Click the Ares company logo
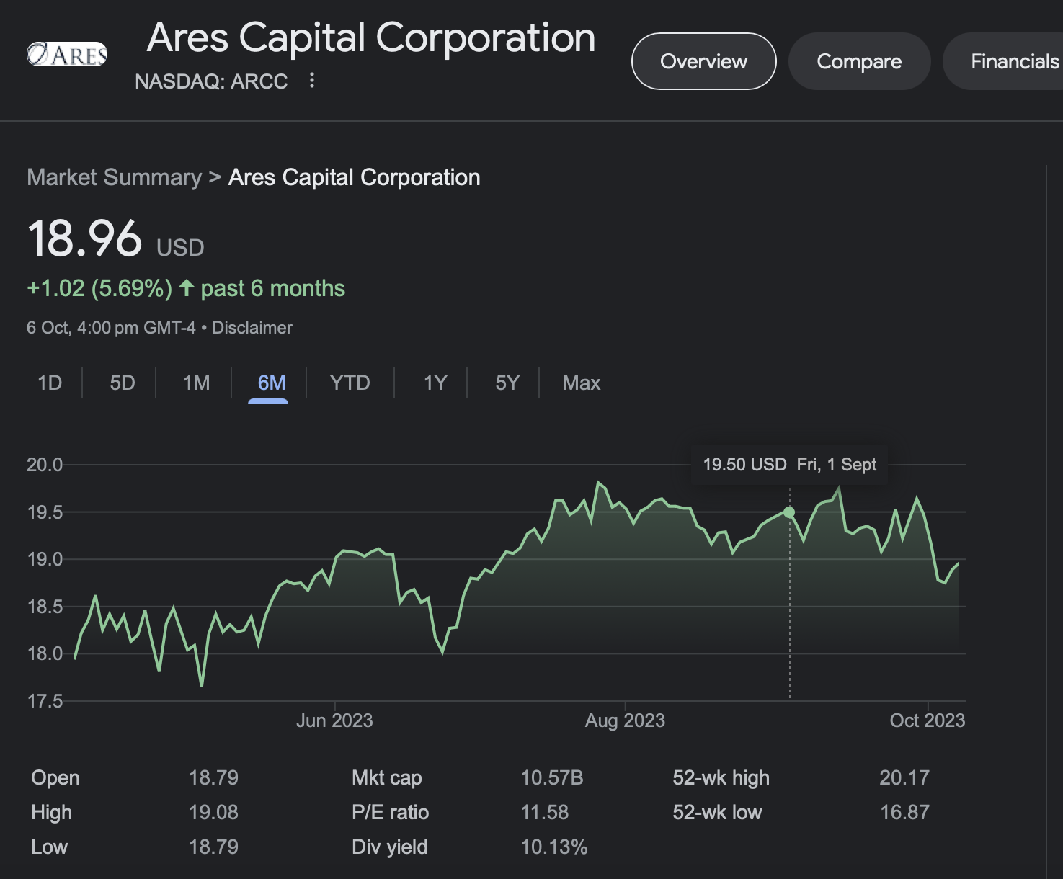 (x=67, y=54)
